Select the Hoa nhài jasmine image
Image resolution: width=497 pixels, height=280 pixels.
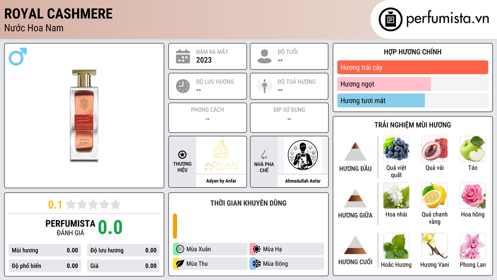coord(396,195)
